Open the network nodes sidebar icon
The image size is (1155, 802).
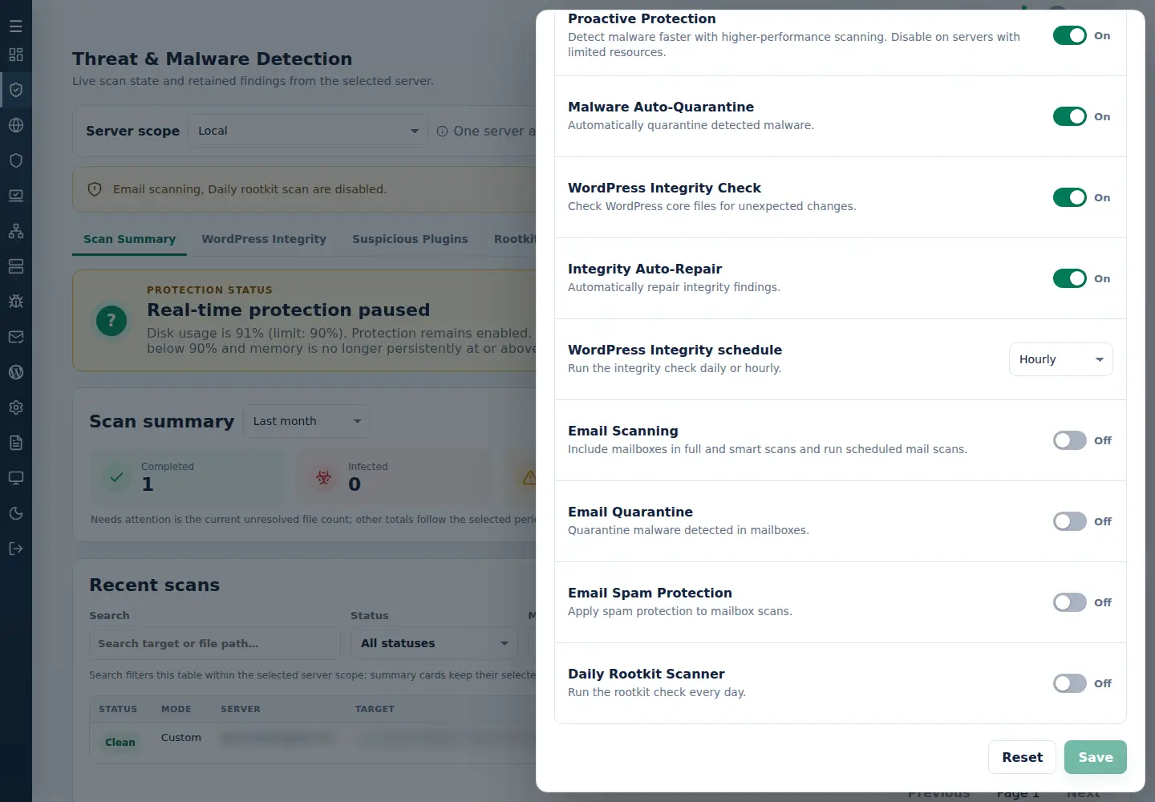[16, 231]
